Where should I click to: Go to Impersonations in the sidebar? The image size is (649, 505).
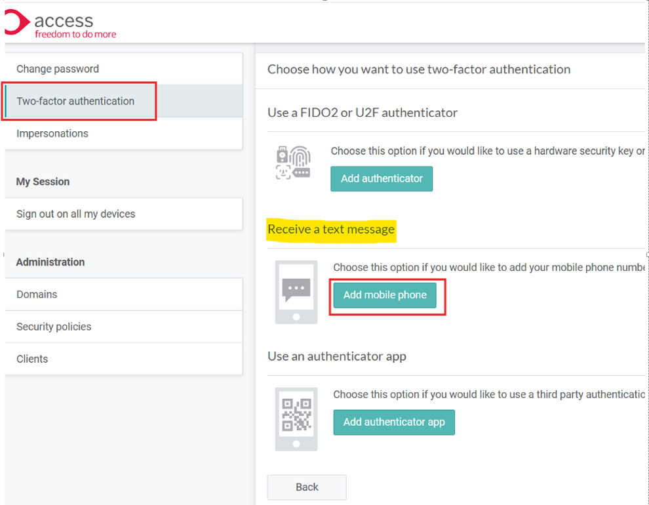[52, 133]
